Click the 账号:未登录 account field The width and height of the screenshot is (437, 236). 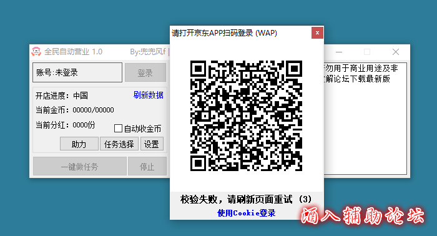click(77, 72)
